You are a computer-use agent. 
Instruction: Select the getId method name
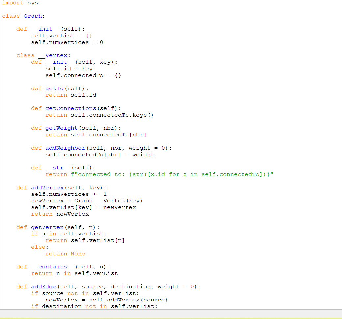click(x=54, y=88)
